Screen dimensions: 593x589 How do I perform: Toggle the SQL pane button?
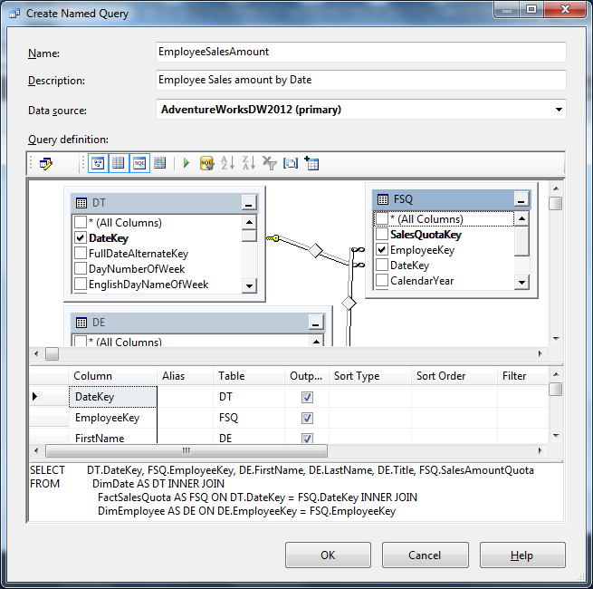point(139,163)
